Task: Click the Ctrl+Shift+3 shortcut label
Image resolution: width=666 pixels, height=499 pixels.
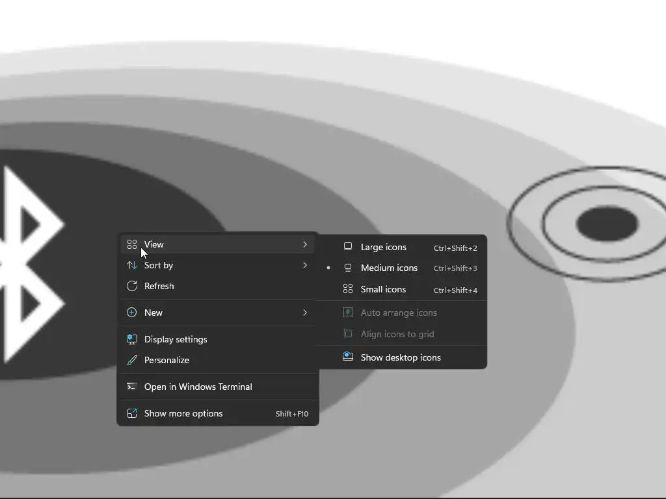Action: pyautogui.click(x=455, y=268)
